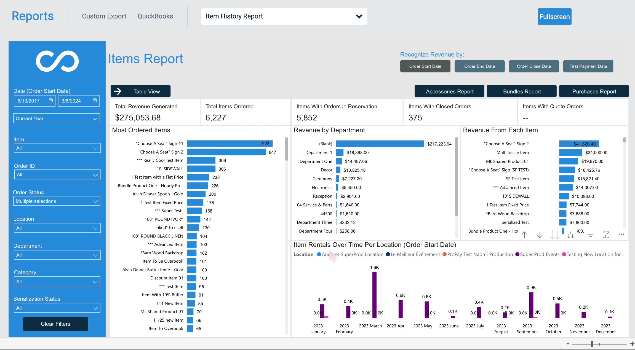
Task: Select Order Start Date revenue recognition
Action: pyautogui.click(x=425, y=66)
